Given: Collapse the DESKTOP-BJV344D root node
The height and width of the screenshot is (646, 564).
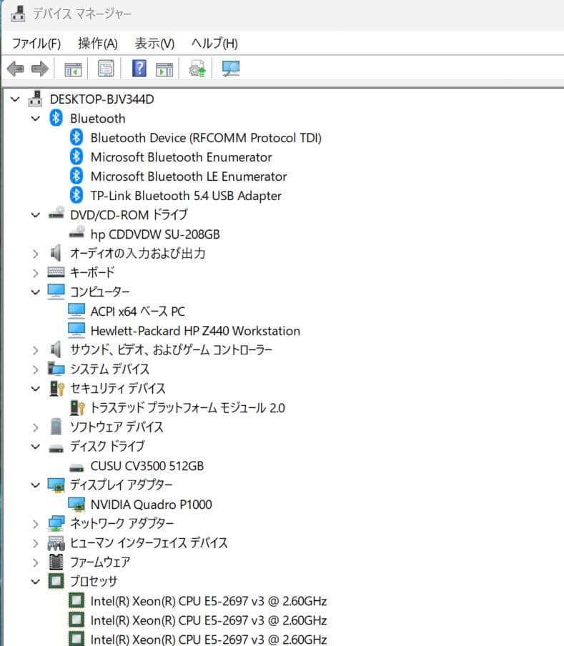Looking at the screenshot, I should pos(15,99).
